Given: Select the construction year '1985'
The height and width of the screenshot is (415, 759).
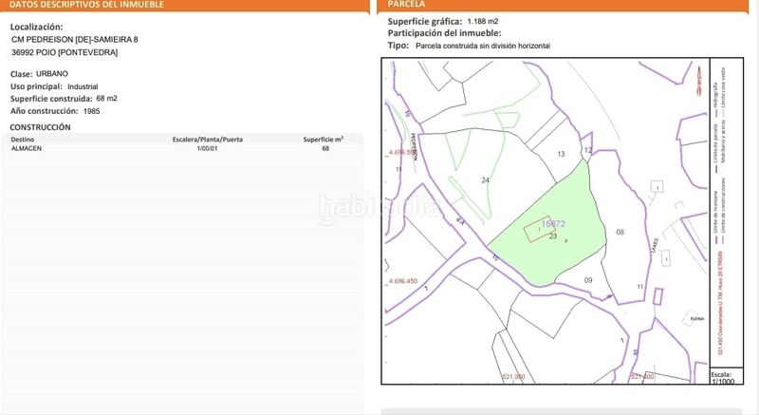Looking at the screenshot, I should [x=91, y=111].
